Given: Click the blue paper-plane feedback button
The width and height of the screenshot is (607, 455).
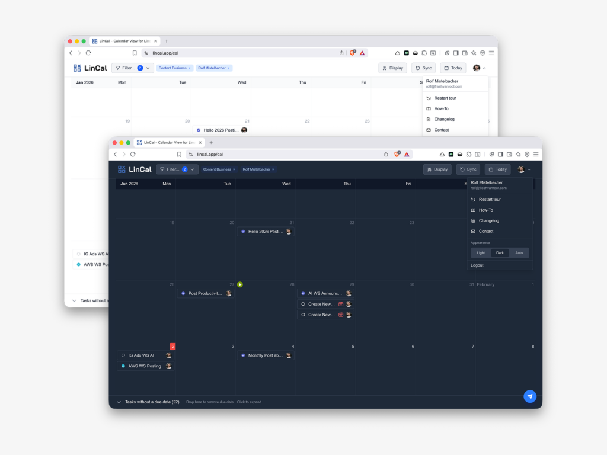Looking at the screenshot, I should click(530, 396).
